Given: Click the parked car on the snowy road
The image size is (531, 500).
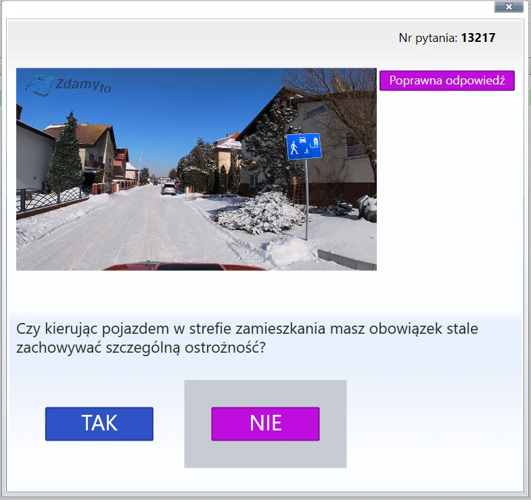Looking at the screenshot, I should (x=168, y=189).
